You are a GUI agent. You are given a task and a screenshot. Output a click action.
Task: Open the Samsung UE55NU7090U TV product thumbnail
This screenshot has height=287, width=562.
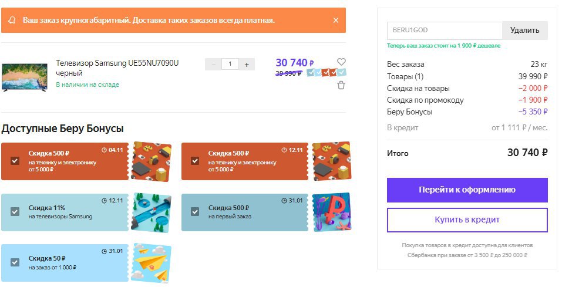tap(25, 77)
